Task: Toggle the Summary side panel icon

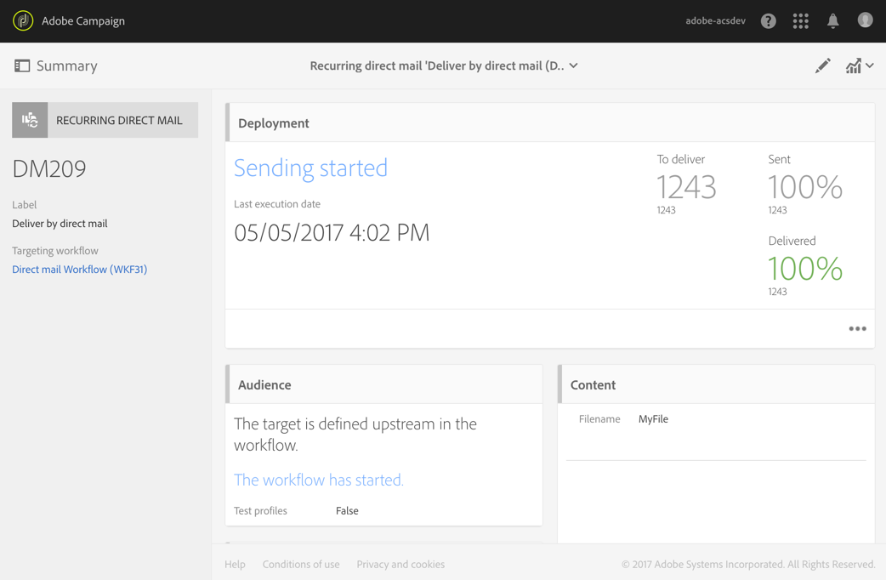Action: 22,65
